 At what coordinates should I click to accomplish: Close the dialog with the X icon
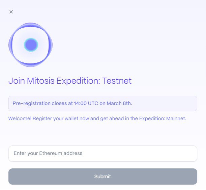click(x=11, y=12)
